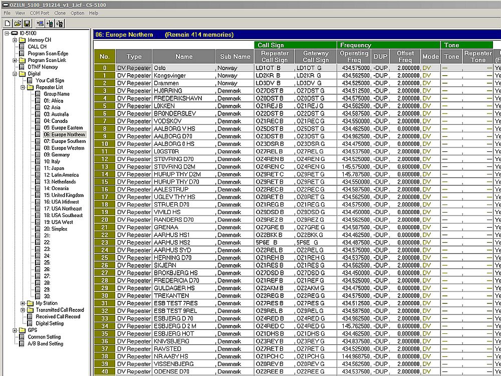Click the sheet icon beside CALL CH
Viewport: 501px width, 376px height.
pyautogui.click(x=22, y=47)
